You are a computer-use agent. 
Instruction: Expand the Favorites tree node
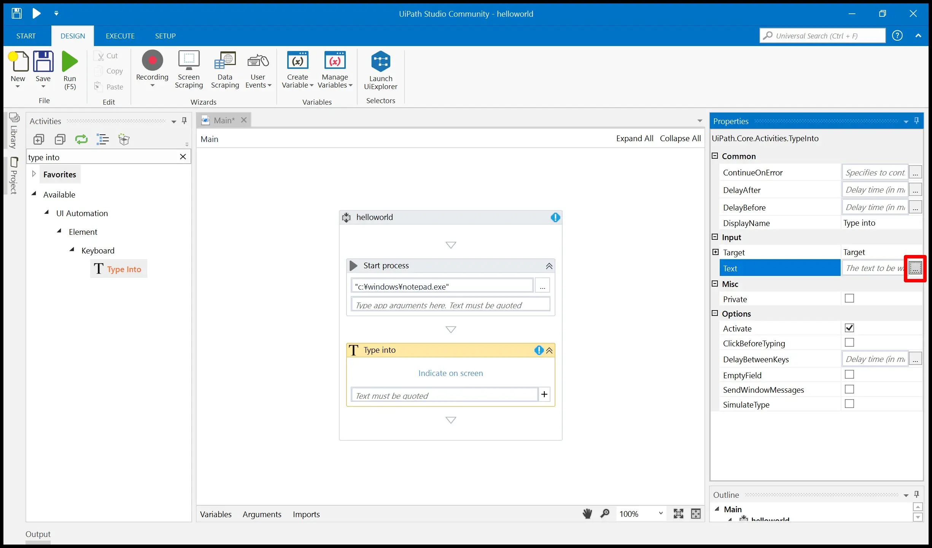(34, 174)
